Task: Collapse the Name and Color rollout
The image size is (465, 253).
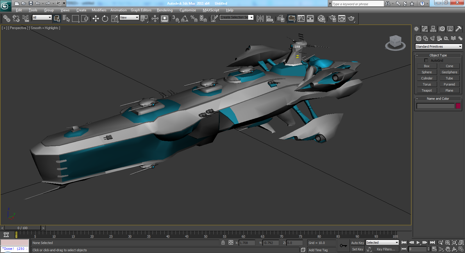Action: pos(438,99)
